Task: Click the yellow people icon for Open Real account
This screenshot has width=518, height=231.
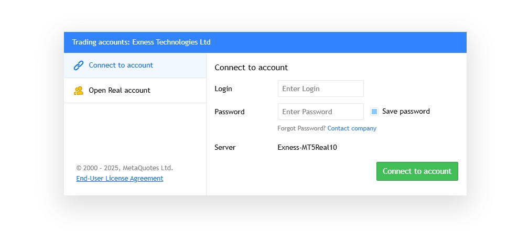Action: [x=78, y=91]
